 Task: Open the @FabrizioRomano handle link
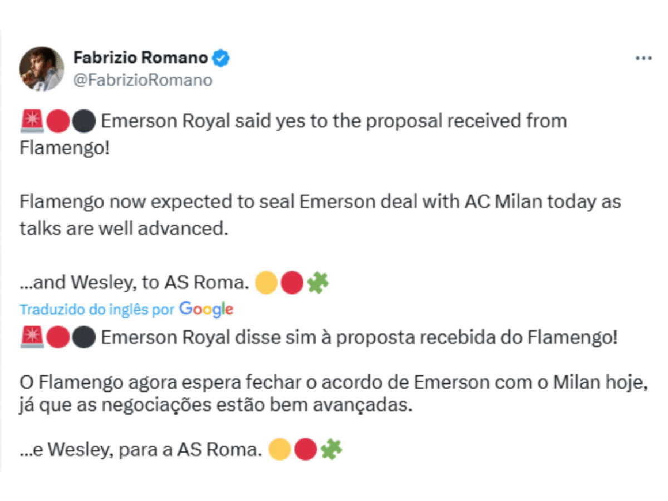click(143, 80)
